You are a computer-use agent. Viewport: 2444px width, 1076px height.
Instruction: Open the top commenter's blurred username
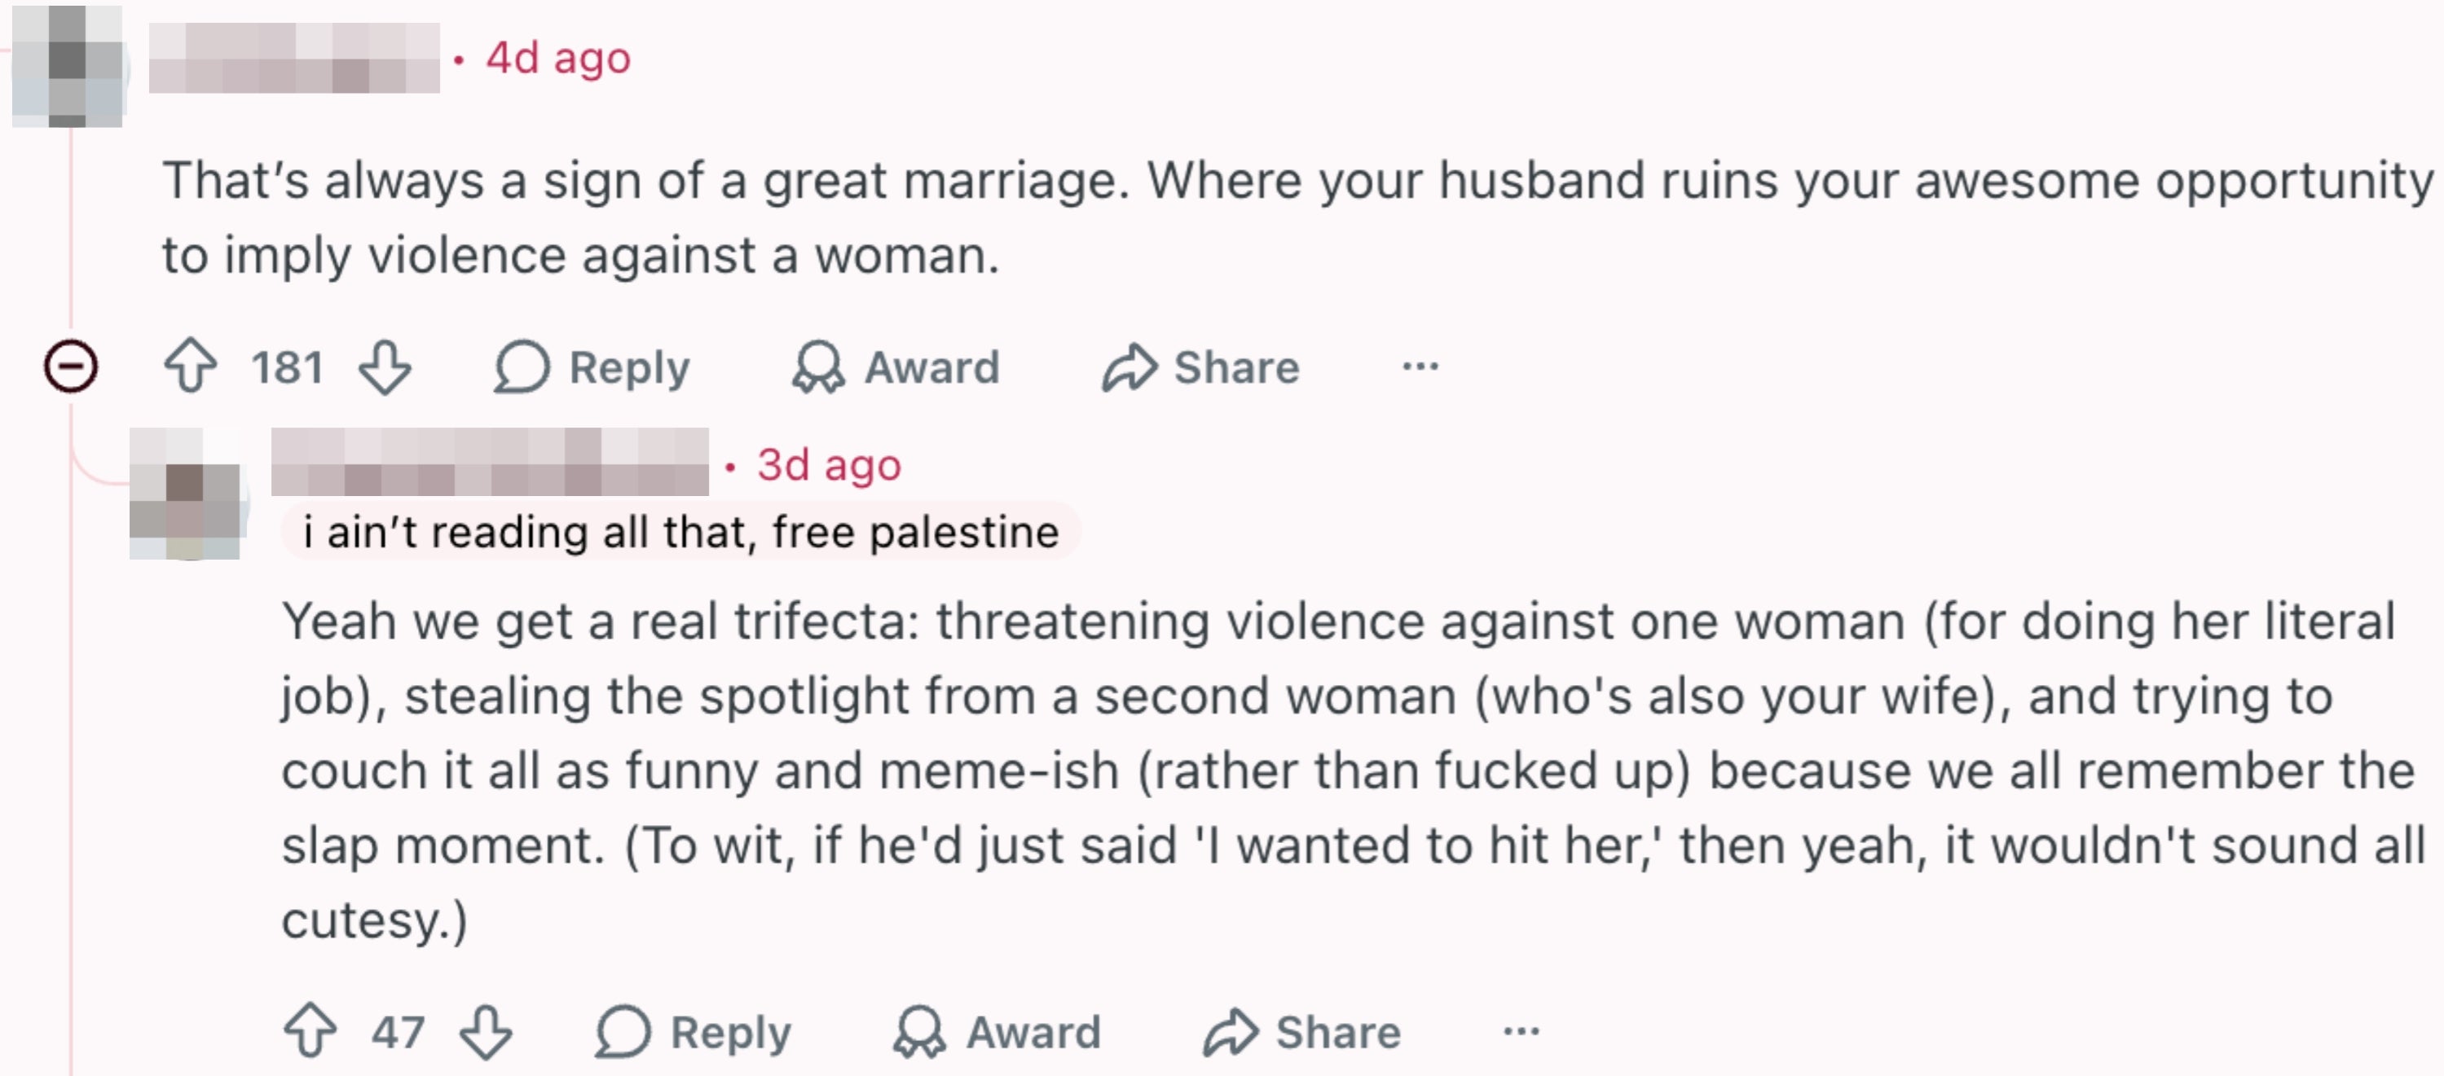coord(294,58)
